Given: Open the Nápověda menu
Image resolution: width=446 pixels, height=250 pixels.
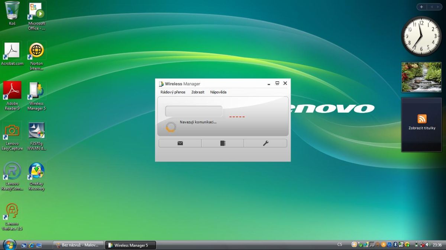Looking at the screenshot, I should tap(218, 92).
